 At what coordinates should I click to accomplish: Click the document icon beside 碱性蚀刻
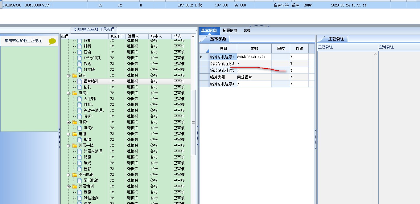80,198
